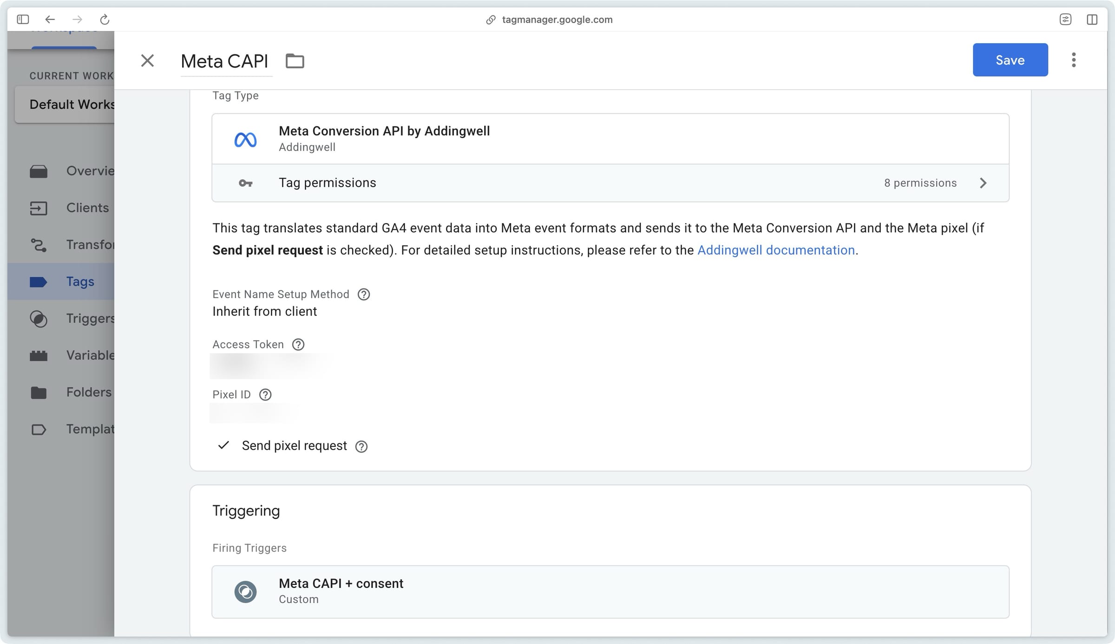Click the Inherit from client value
1115x644 pixels.
tap(264, 311)
